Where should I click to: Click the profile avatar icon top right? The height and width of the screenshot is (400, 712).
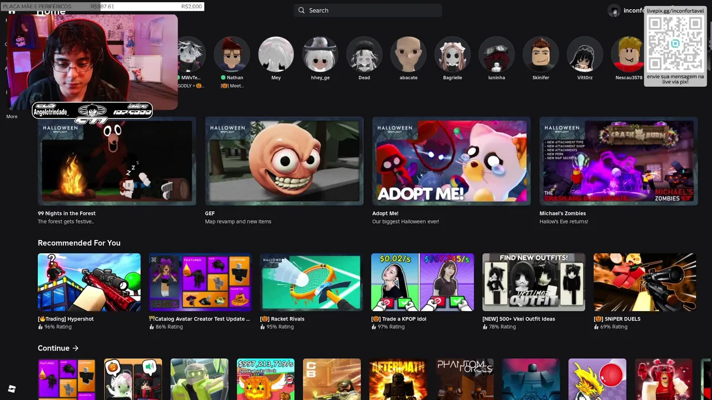click(614, 11)
